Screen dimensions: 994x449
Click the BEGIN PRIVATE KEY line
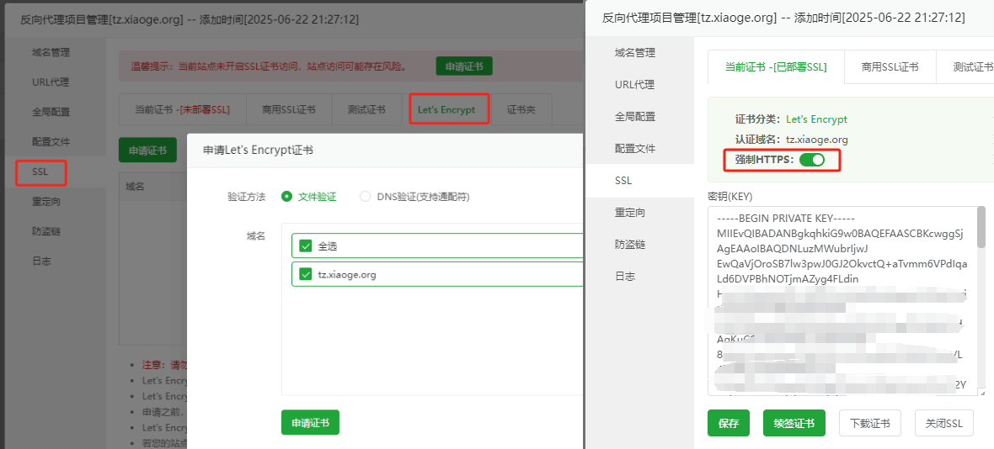(x=785, y=218)
